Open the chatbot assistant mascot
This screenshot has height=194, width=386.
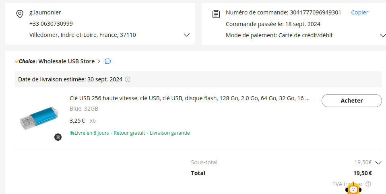point(353,189)
